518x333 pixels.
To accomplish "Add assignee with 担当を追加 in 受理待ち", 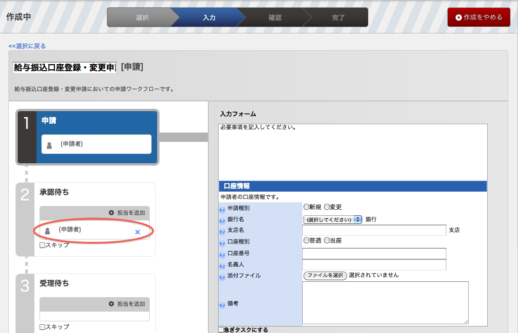I will point(127,304).
